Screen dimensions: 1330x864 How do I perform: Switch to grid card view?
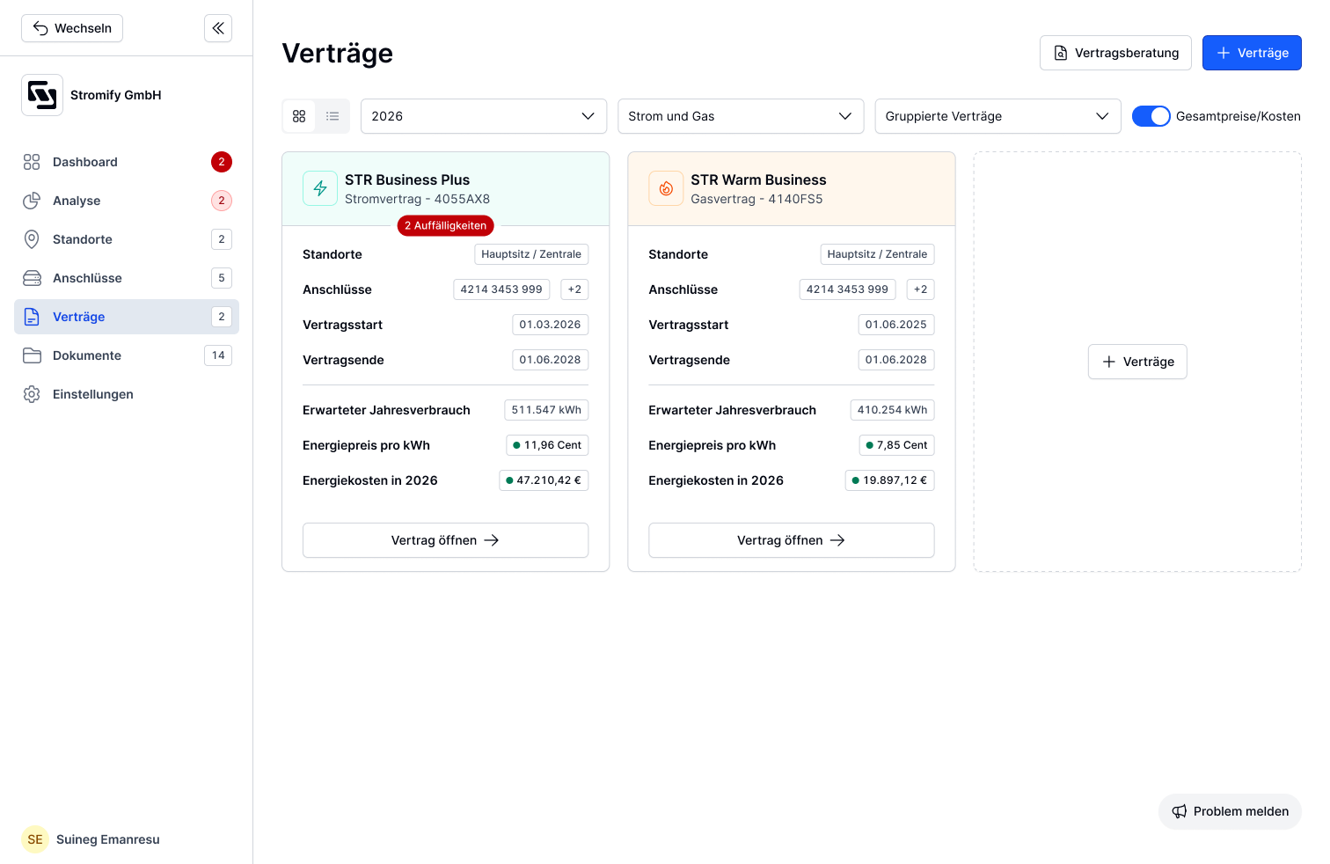click(299, 116)
